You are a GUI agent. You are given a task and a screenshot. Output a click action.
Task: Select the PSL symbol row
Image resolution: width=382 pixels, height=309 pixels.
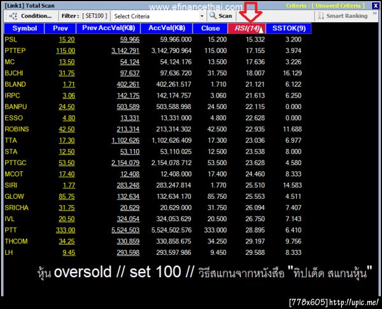coord(156,40)
